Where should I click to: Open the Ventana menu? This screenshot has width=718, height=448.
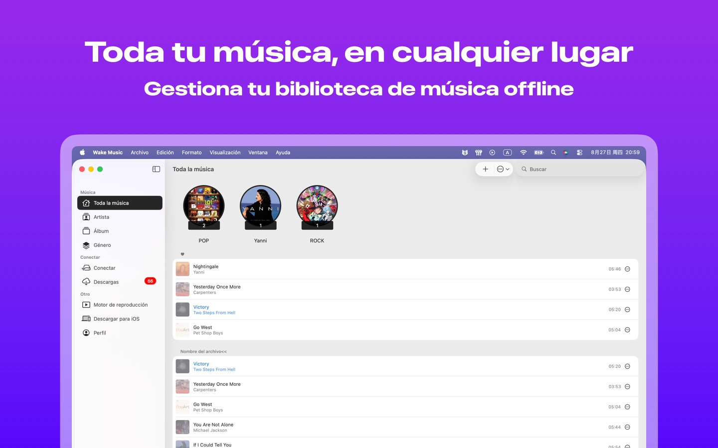point(258,152)
